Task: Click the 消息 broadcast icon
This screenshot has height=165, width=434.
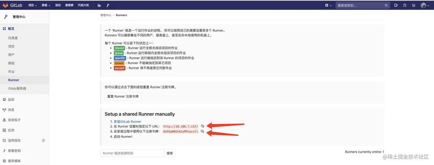Action: (x=4, y=110)
